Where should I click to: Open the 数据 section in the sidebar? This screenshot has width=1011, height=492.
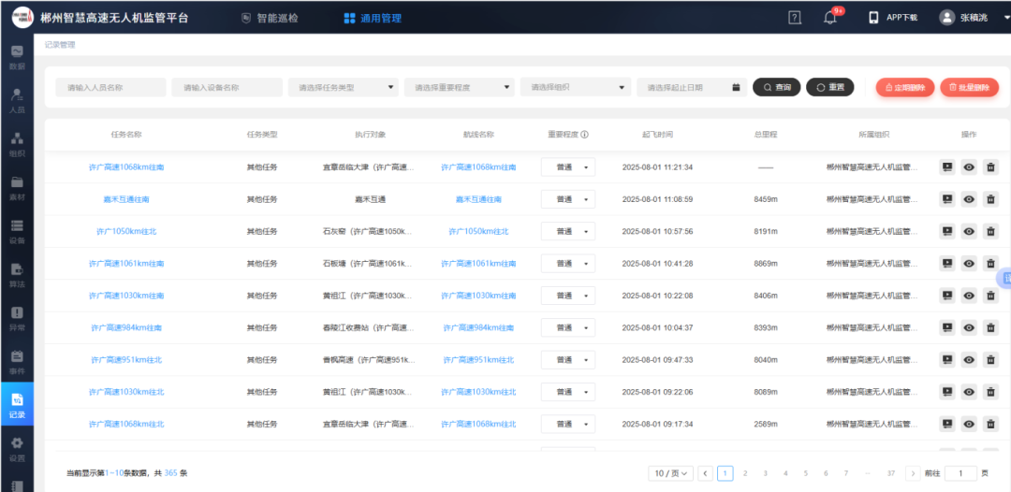(x=17, y=57)
